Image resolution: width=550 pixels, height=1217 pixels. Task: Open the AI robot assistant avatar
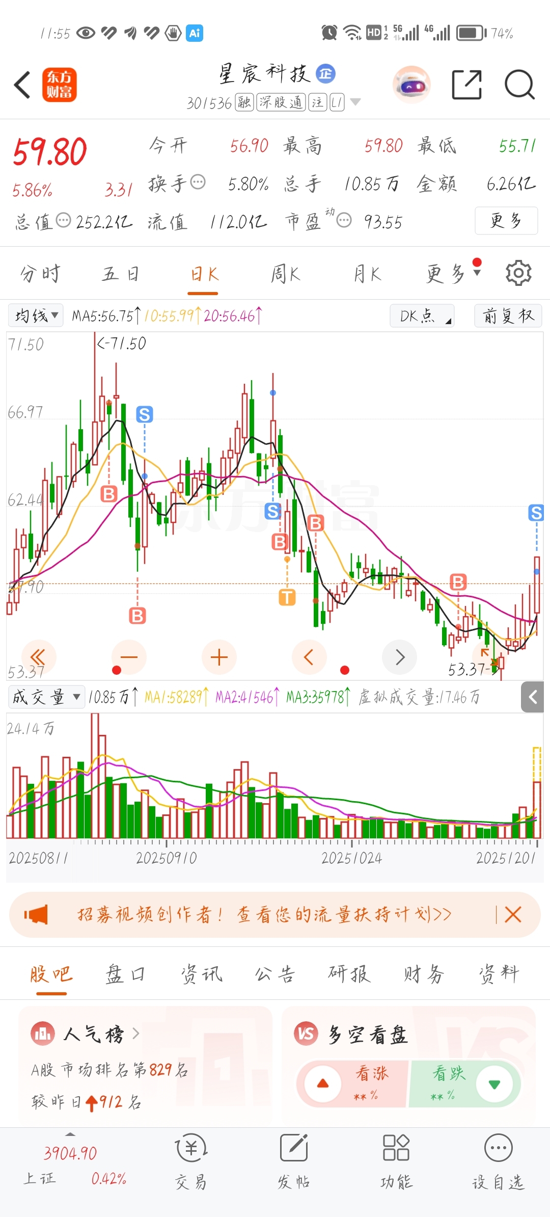click(x=411, y=85)
